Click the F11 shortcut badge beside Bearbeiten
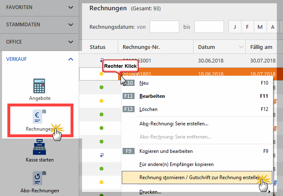The height and width of the screenshot is (196, 283). point(128,96)
